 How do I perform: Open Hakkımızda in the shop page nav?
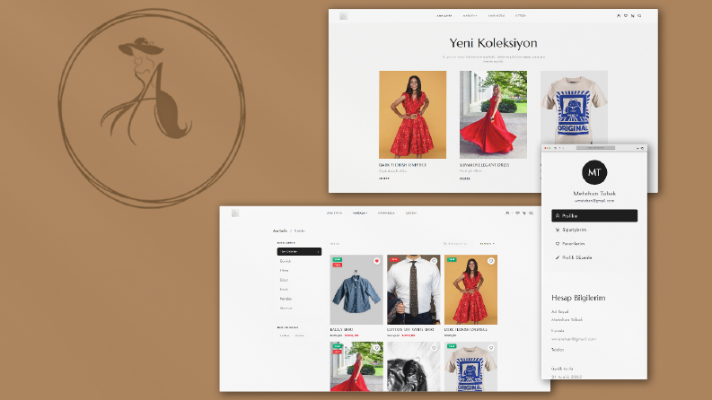pos(386,213)
